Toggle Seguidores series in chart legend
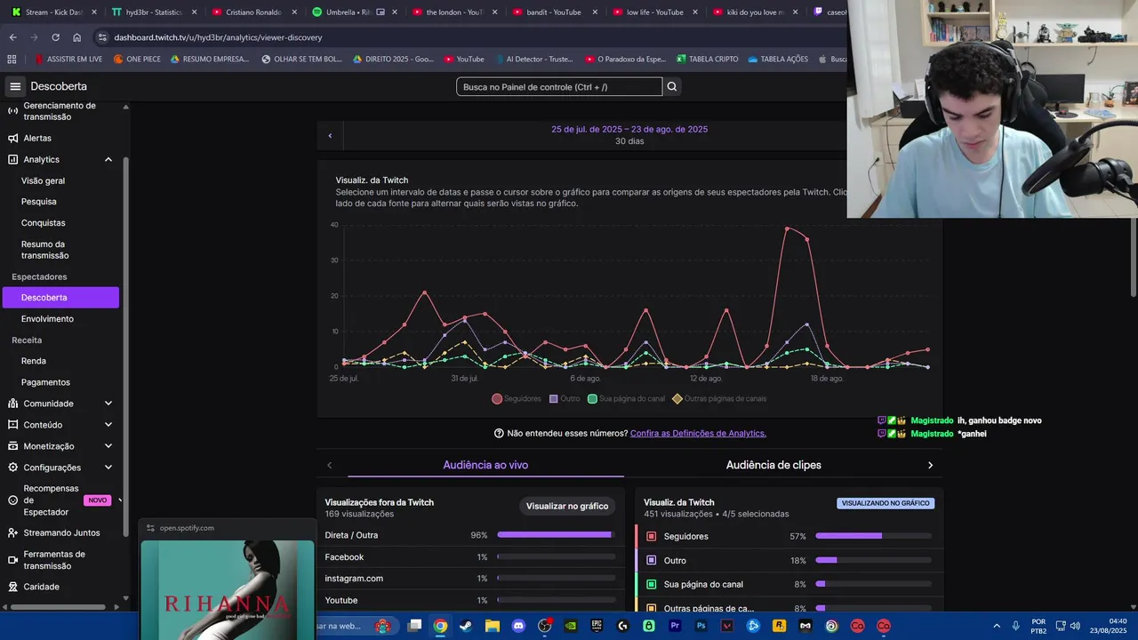Screen dimensions: 1138x640 pyautogui.click(x=517, y=399)
